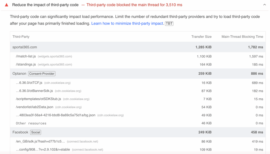Open the 'Learn how to minimize third-party impact' link
270x154 pixels.
(127, 23)
